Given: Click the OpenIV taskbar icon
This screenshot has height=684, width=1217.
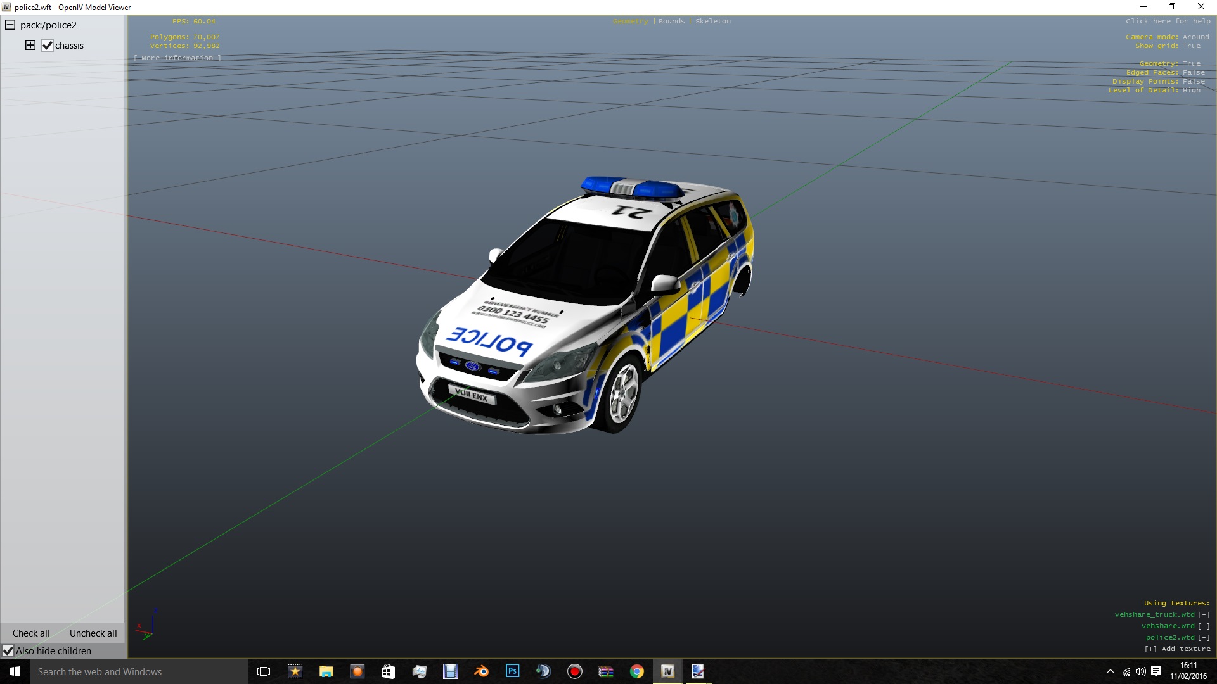Looking at the screenshot, I should (667, 671).
